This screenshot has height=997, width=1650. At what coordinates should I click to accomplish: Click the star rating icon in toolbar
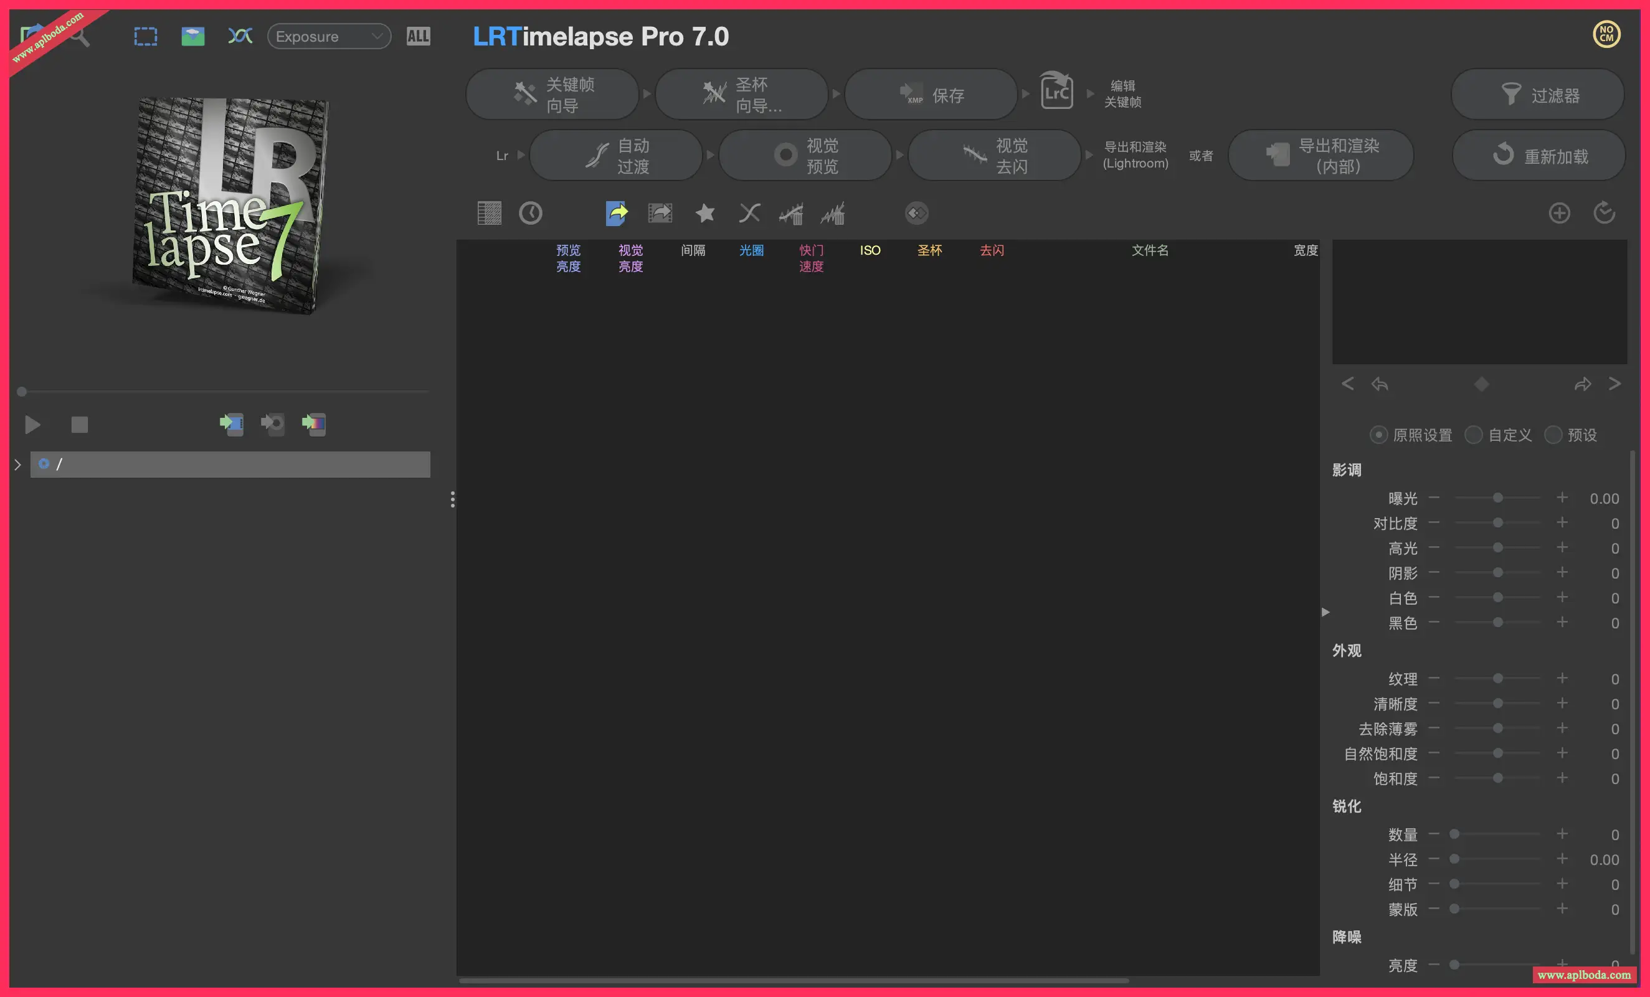pyautogui.click(x=704, y=214)
